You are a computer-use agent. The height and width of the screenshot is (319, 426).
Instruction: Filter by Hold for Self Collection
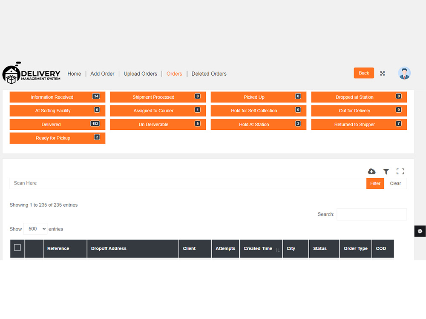click(259, 111)
